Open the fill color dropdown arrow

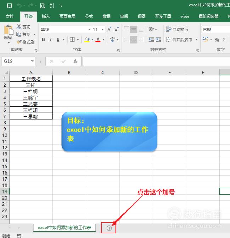click(92, 40)
